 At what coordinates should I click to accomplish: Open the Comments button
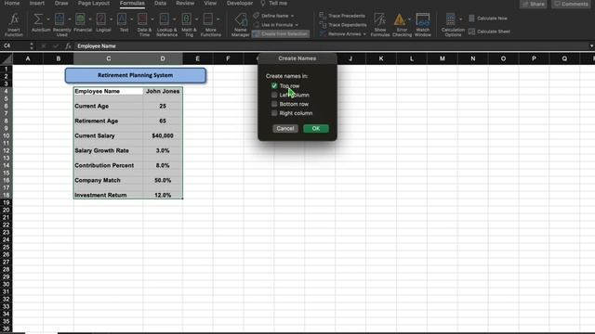click(571, 4)
